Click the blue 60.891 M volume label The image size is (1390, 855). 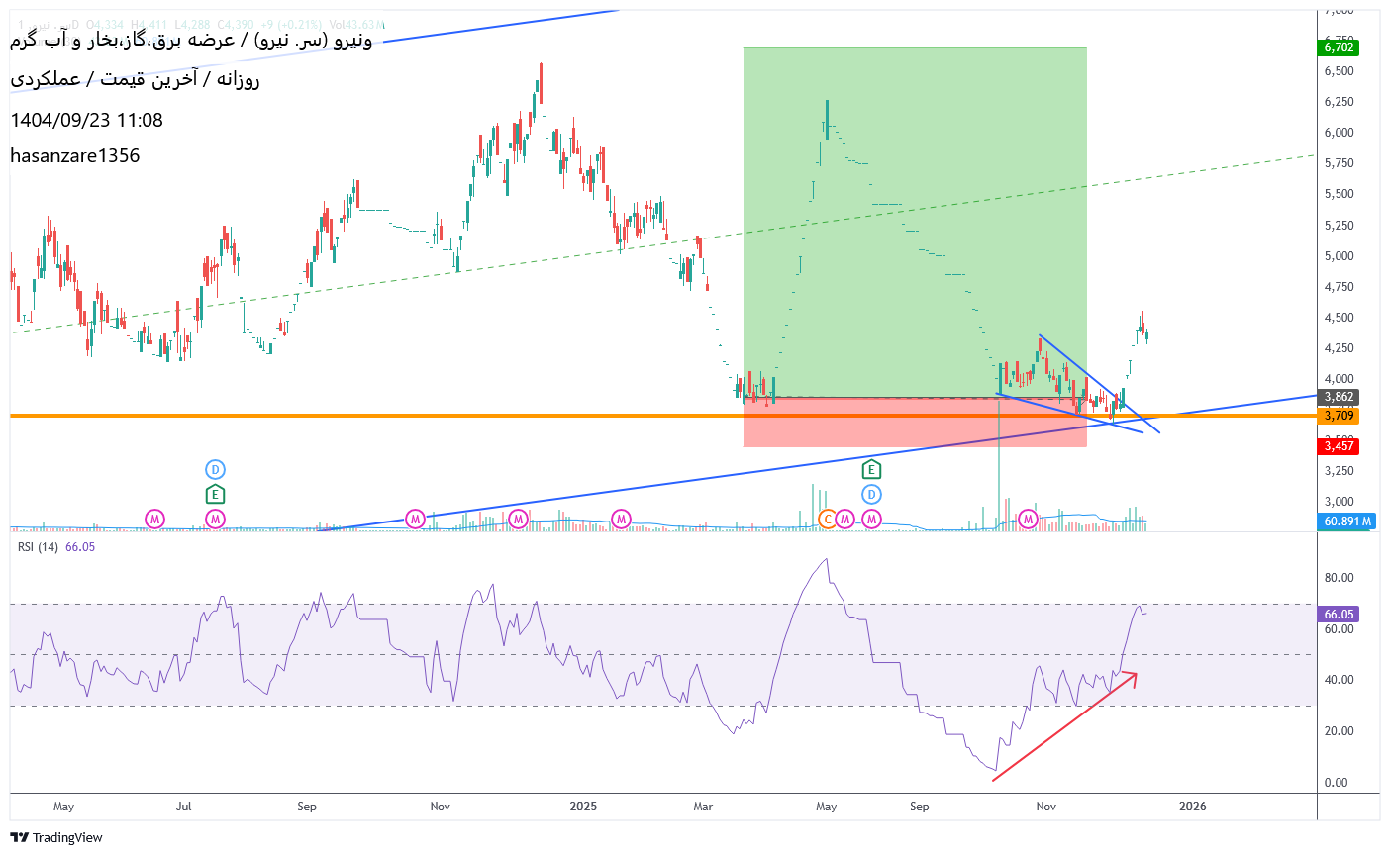1346,522
